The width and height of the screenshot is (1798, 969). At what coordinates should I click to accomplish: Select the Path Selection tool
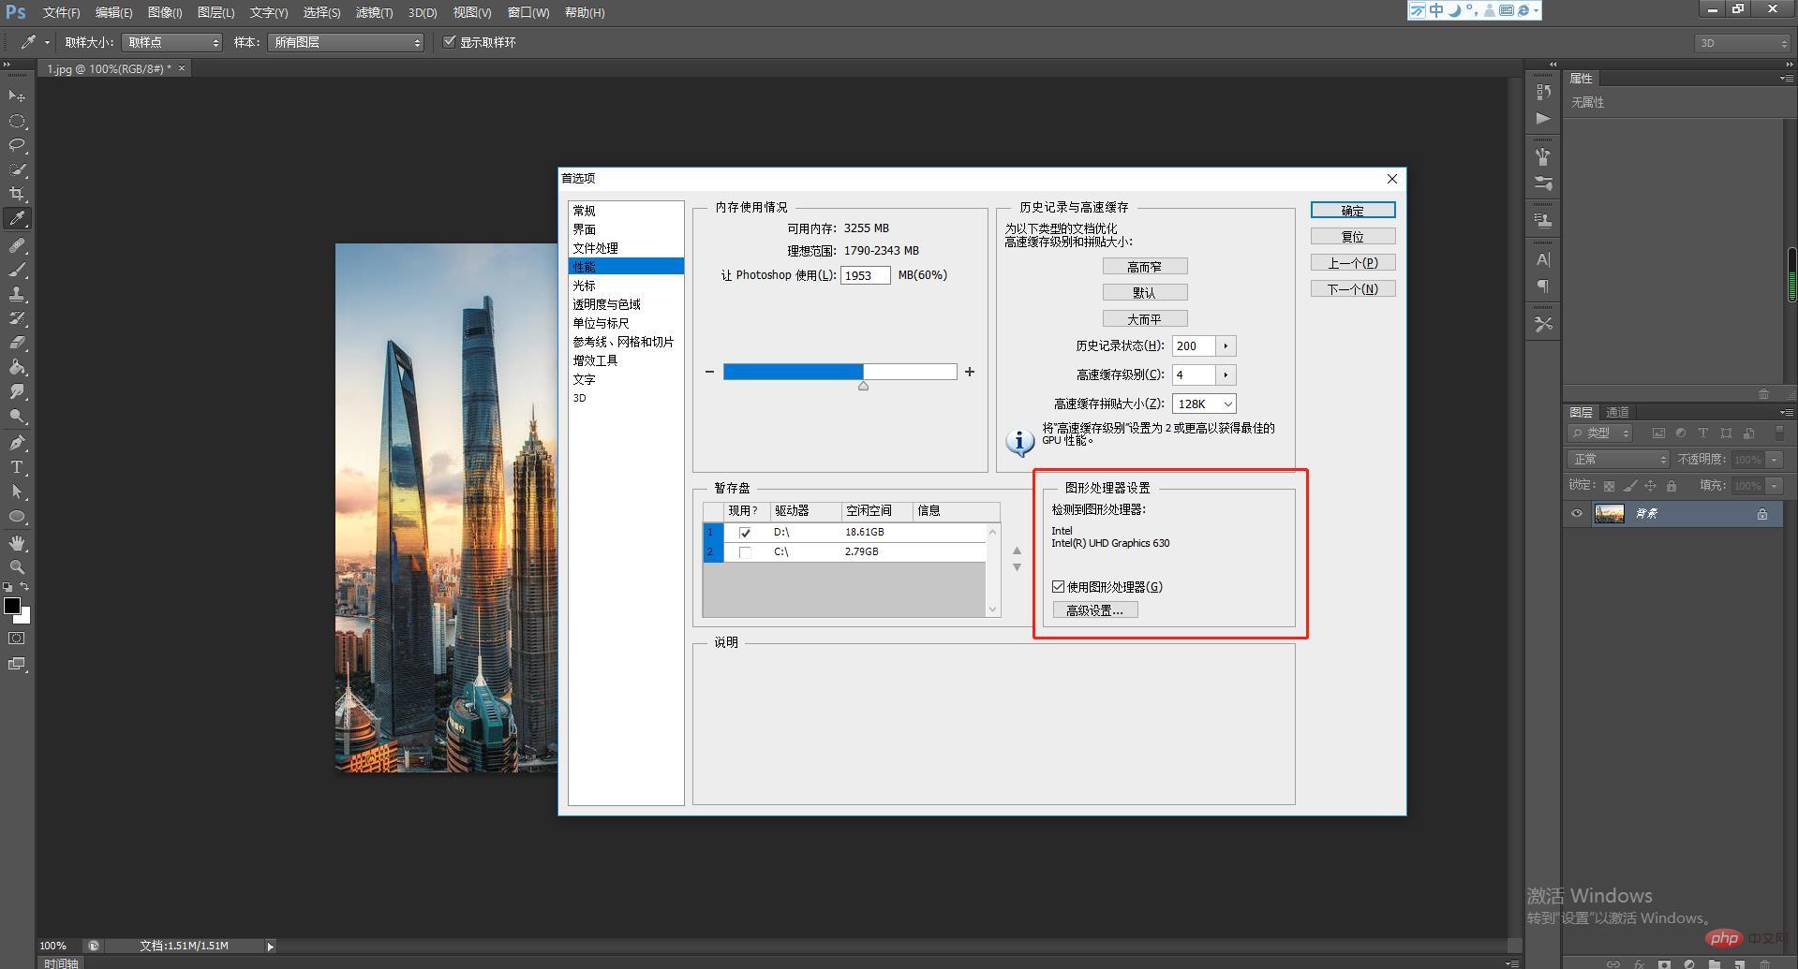(17, 492)
